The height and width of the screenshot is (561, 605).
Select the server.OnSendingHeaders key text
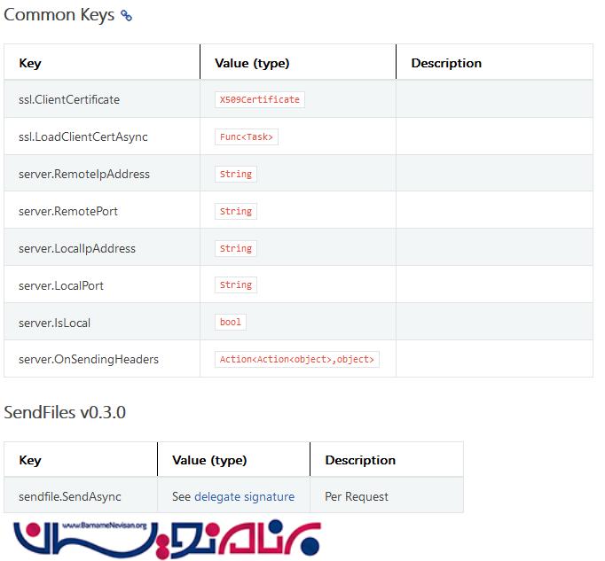tap(89, 360)
